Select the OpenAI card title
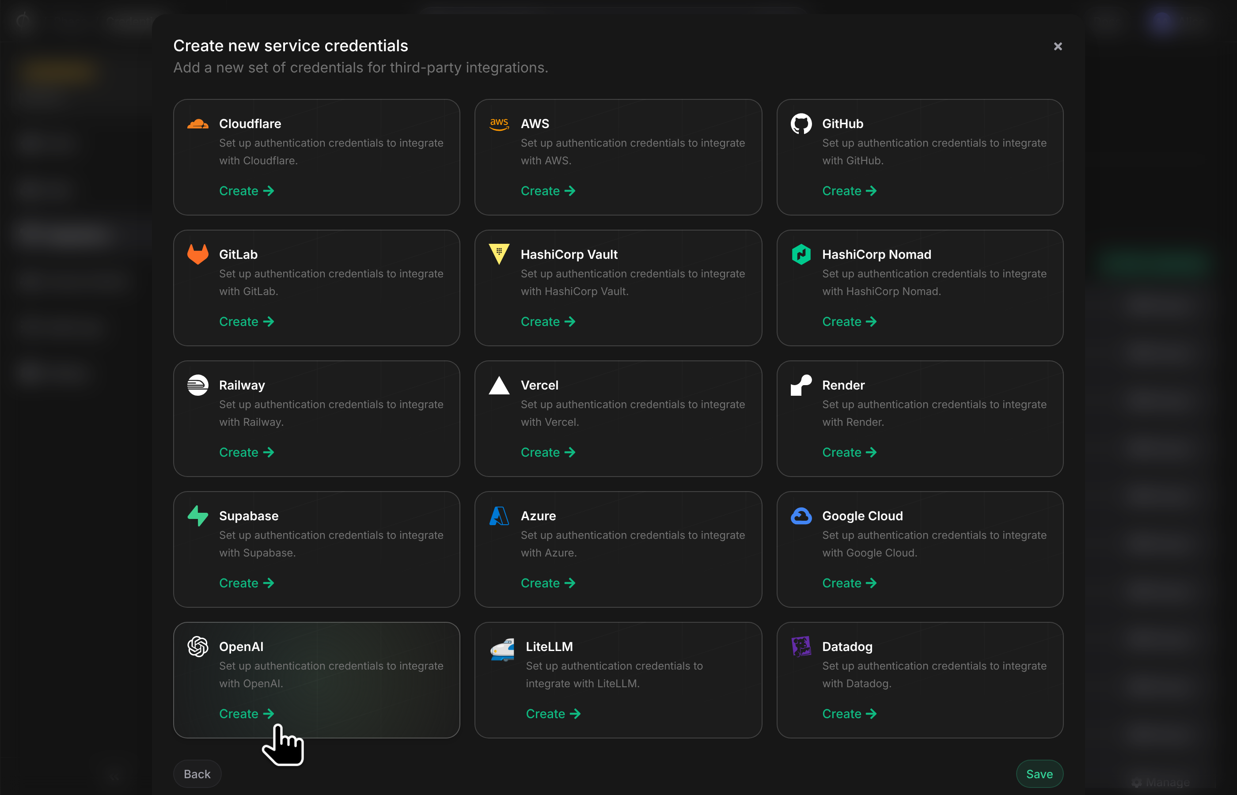The width and height of the screenshot is (1237, 795). (241, 646)
